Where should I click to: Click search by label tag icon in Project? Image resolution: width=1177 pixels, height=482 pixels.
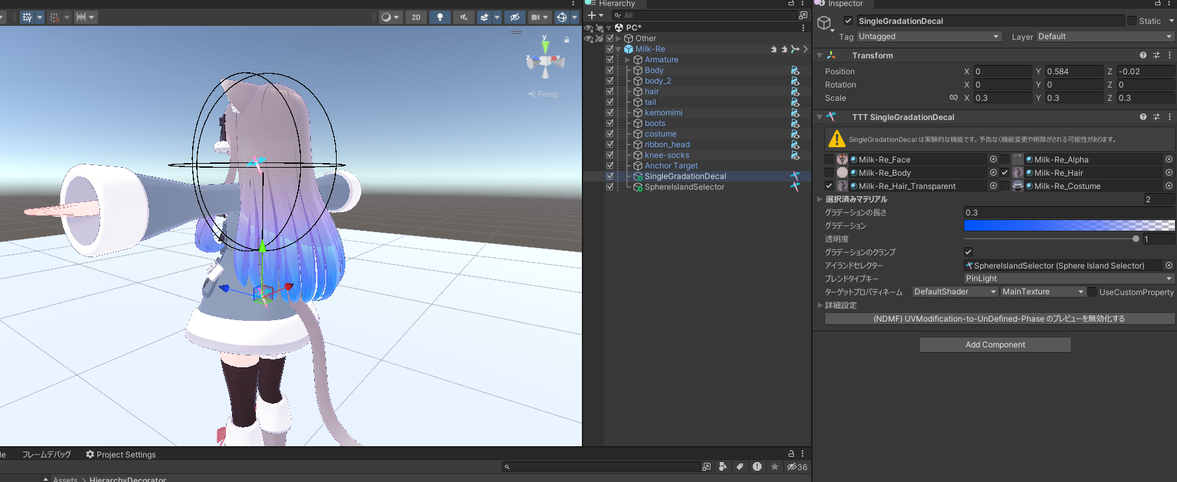(x=740, y=467)
